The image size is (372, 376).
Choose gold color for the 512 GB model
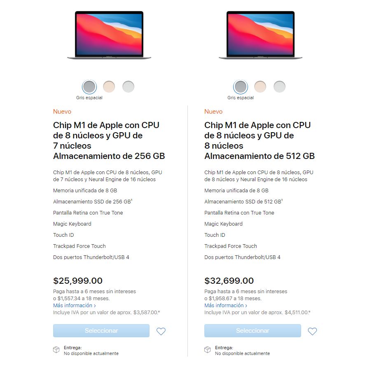(260, 86)
